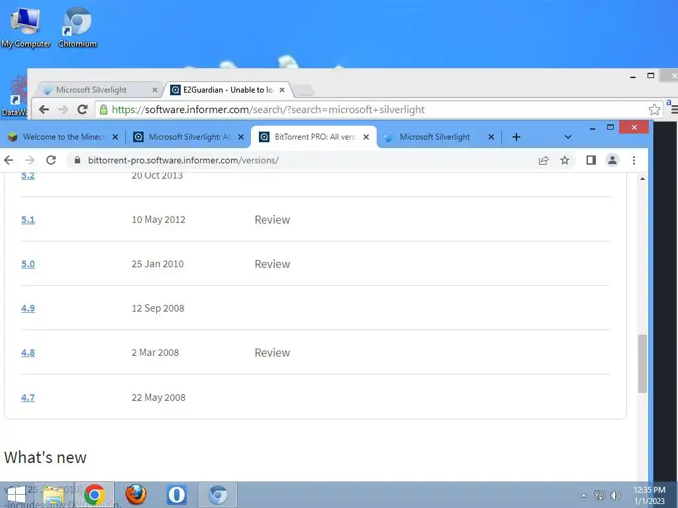Open the Chromium desktop shortcut
This screenshot has width=678, height=508.
[x=77, y=28]
